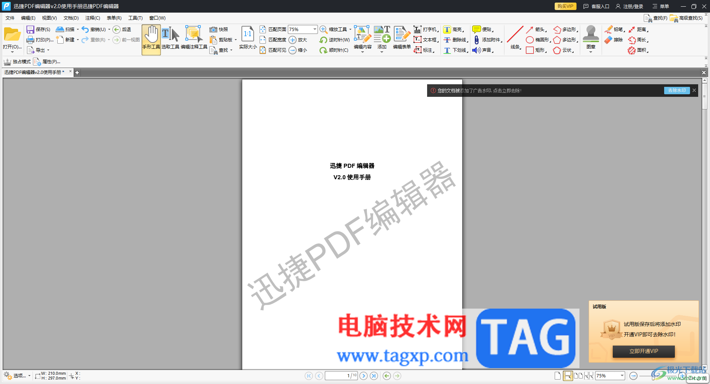Open the Edit (编辑) menu
This screenshot has height=384, width=710.
(28, 18)
